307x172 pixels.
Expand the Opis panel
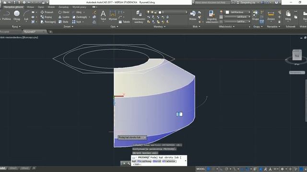(x=114, y=27)
